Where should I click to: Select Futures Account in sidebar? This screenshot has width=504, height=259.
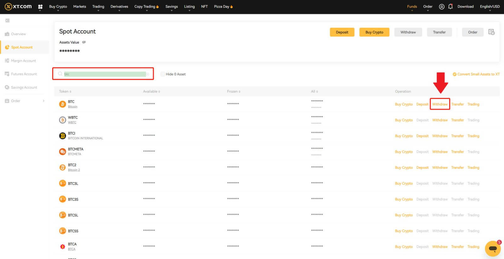pos(25,74)
